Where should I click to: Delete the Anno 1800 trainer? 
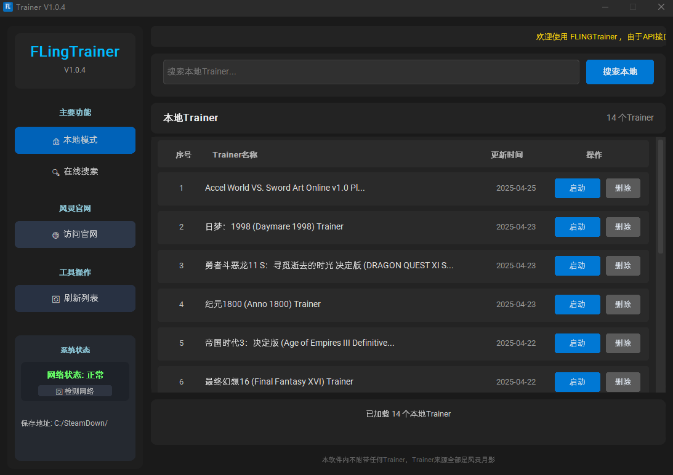tap(623, 304)
